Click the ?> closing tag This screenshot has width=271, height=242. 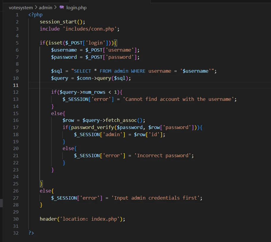[x=31, y=233]
